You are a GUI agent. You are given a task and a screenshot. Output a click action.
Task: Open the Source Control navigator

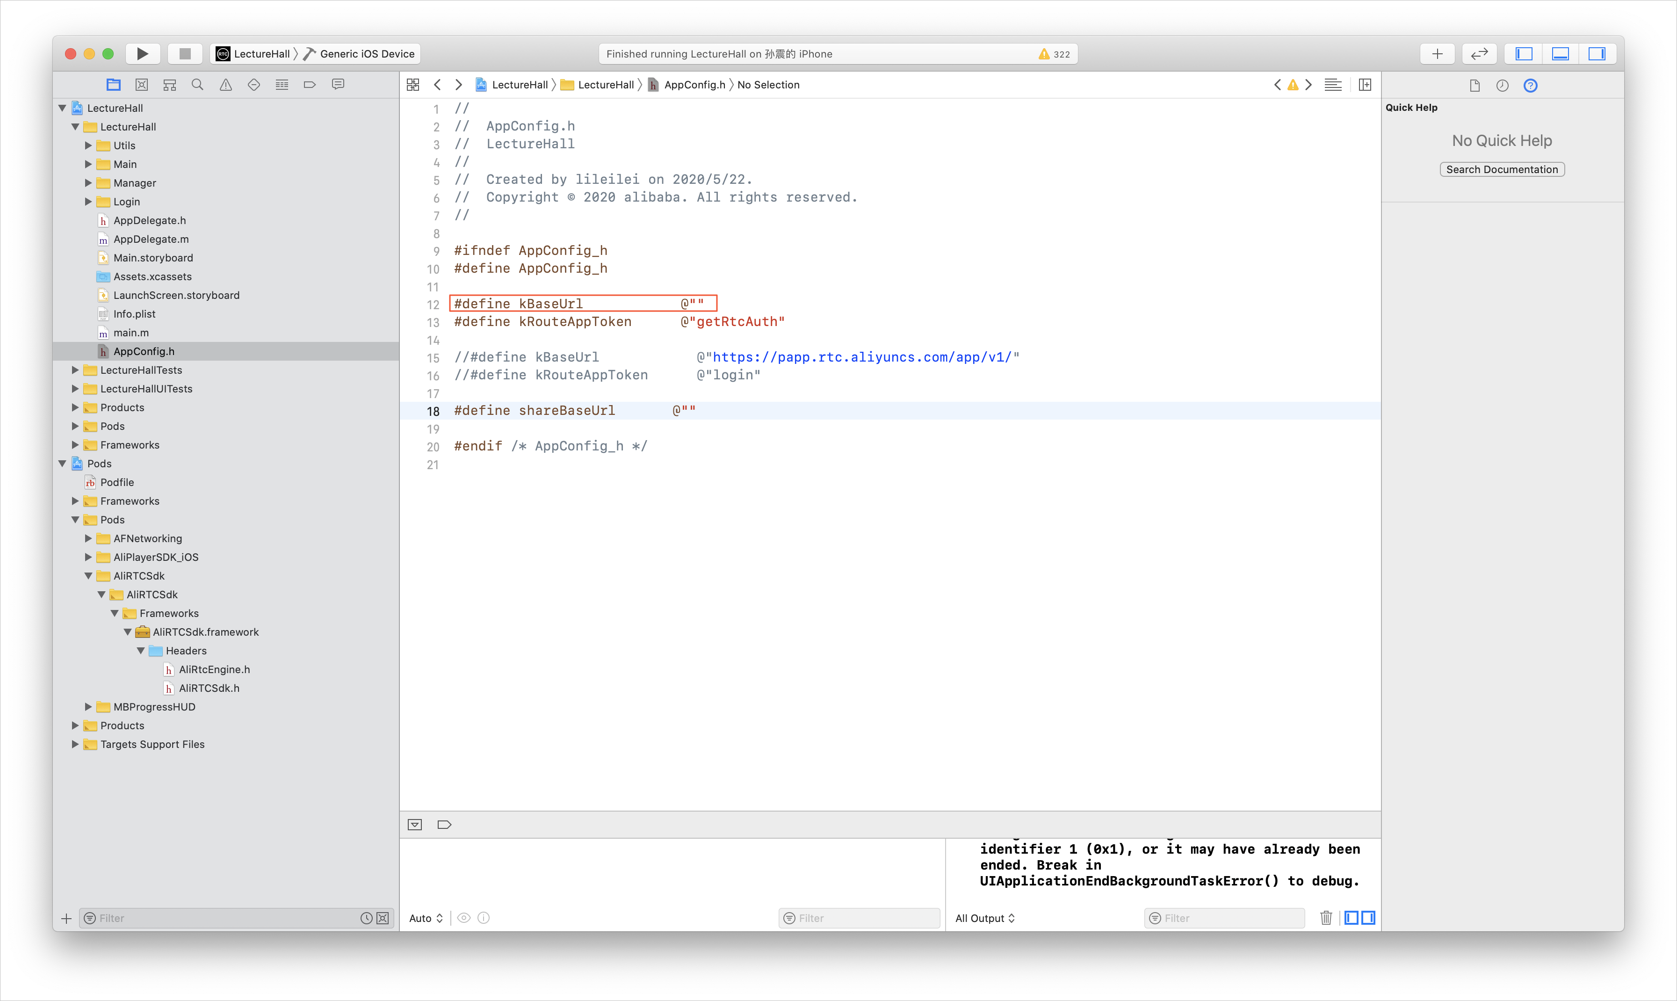(x=142, y=84)
